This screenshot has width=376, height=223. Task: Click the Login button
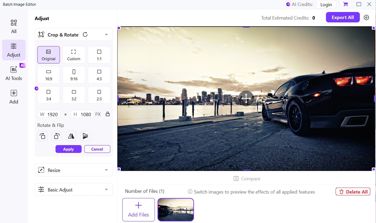(326, 4)
